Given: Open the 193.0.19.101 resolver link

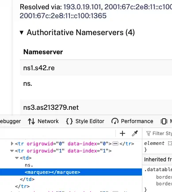Looking at the screenshot, I should click(82, 7).
